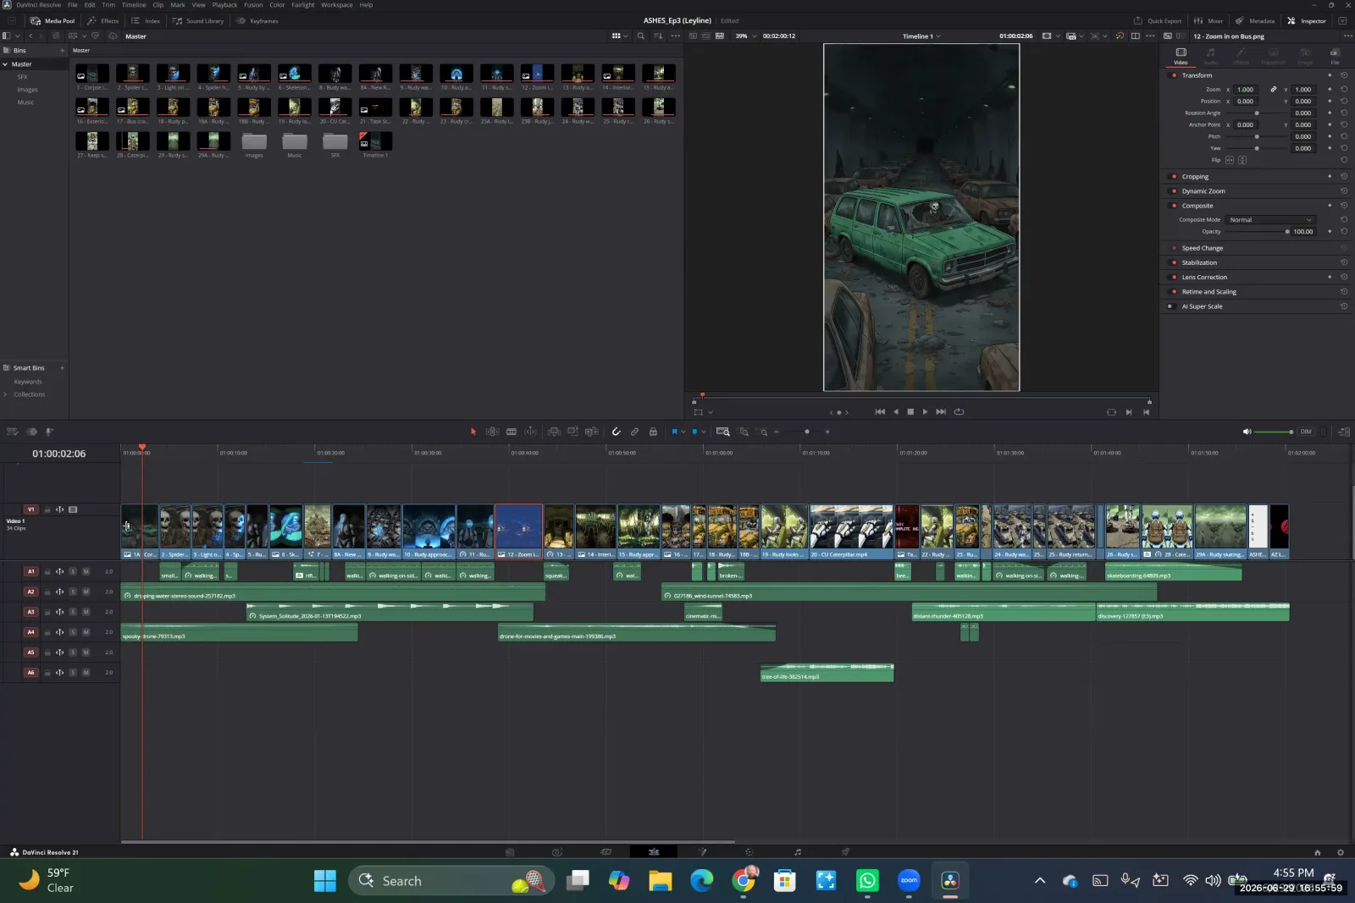Click the Zoom X value field

[1245, 89]
